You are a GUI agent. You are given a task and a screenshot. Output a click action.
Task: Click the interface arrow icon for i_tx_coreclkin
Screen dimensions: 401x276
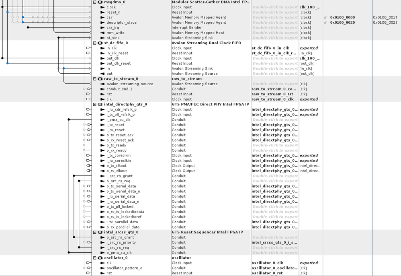(x=102, y=156)
